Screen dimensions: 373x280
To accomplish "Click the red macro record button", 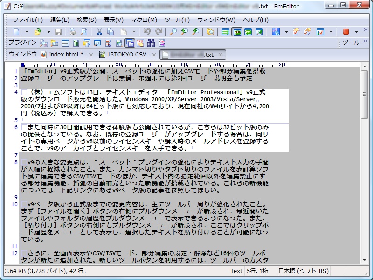I will [x=346, y=32].
